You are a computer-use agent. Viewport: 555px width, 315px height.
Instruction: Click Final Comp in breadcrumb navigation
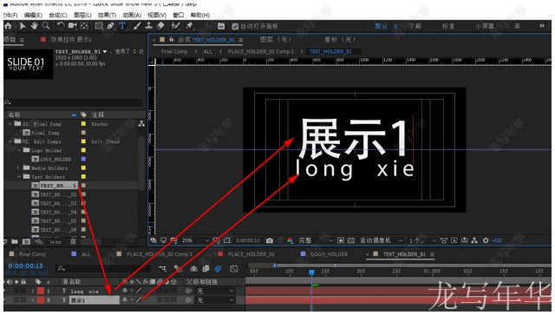174,51
